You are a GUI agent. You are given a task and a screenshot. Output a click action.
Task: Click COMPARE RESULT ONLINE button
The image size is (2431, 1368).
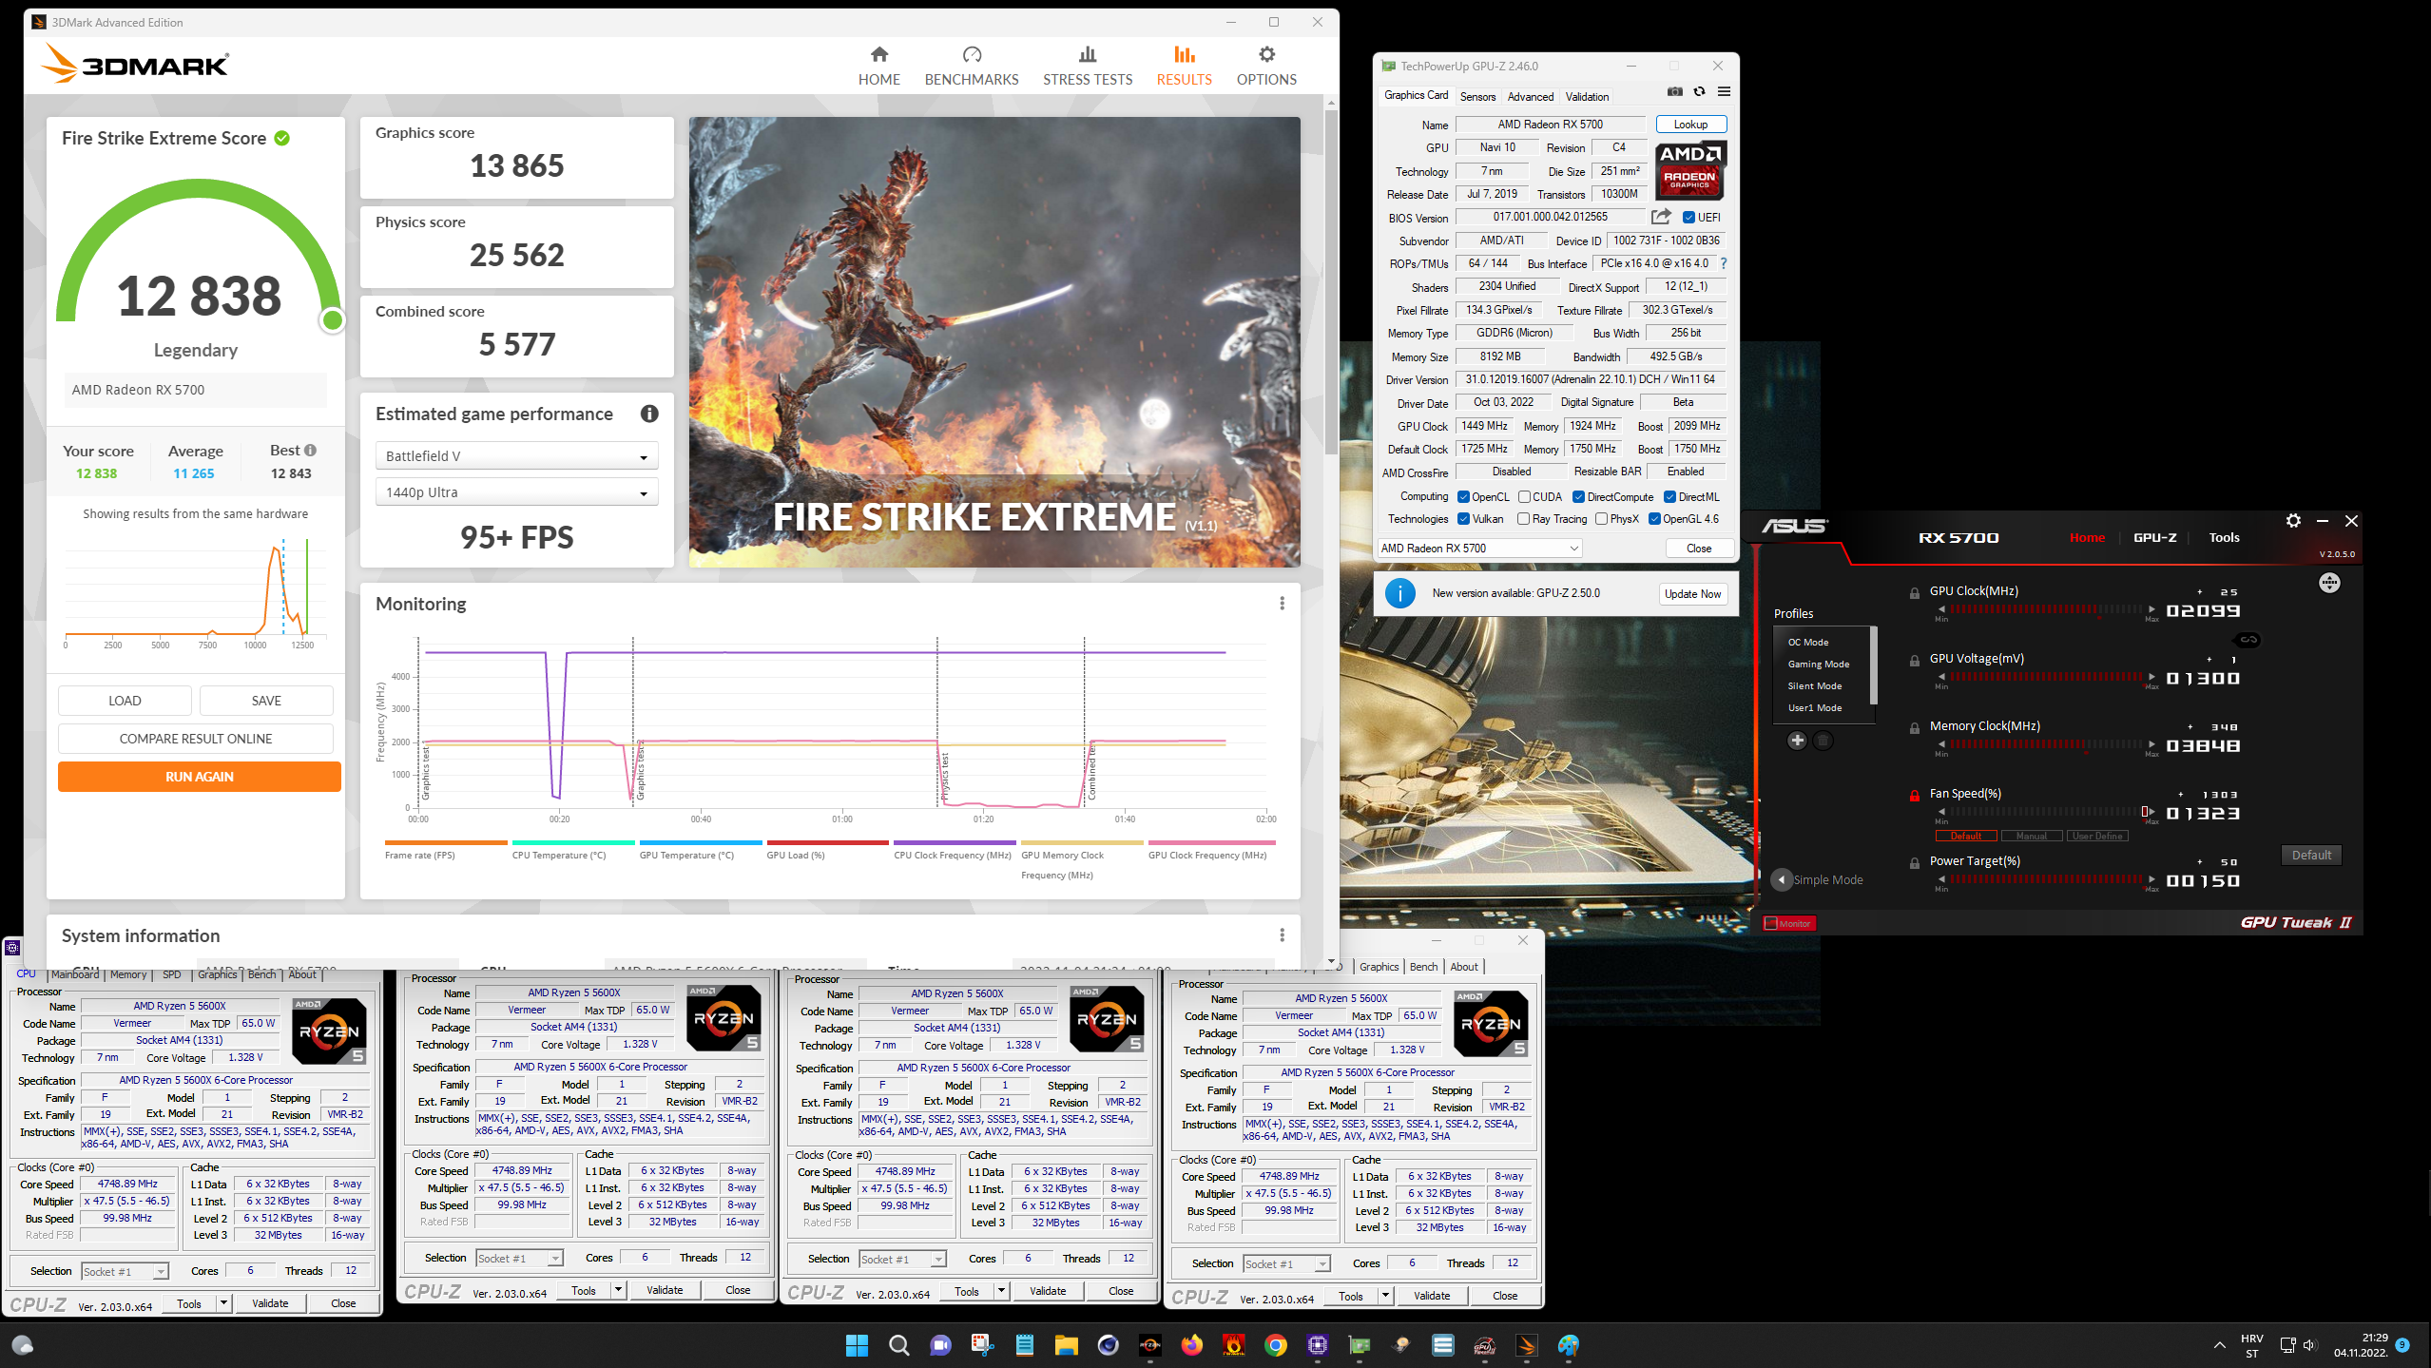(196, 739)
